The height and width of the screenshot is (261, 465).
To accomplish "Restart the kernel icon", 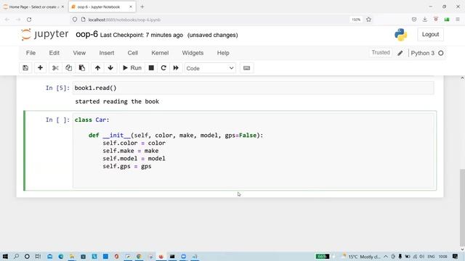I will point(163,68).
